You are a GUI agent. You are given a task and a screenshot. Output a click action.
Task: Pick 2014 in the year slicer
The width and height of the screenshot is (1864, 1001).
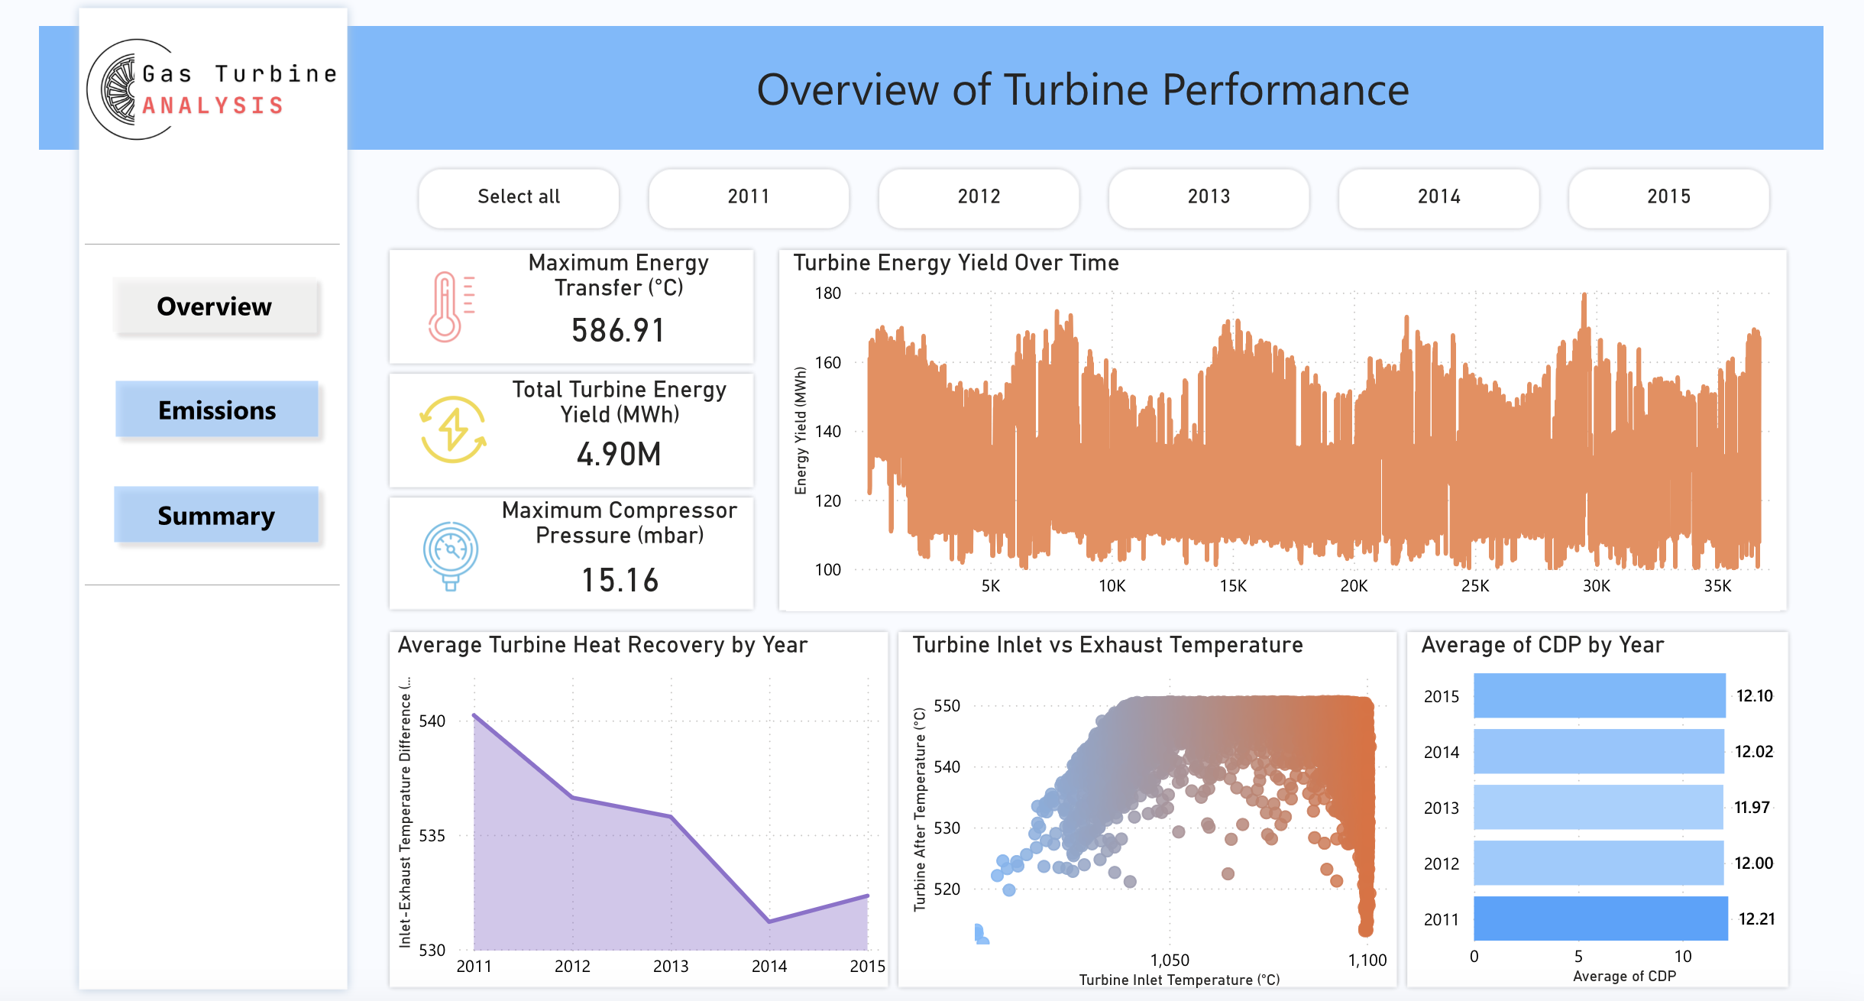coord(1439,197)
